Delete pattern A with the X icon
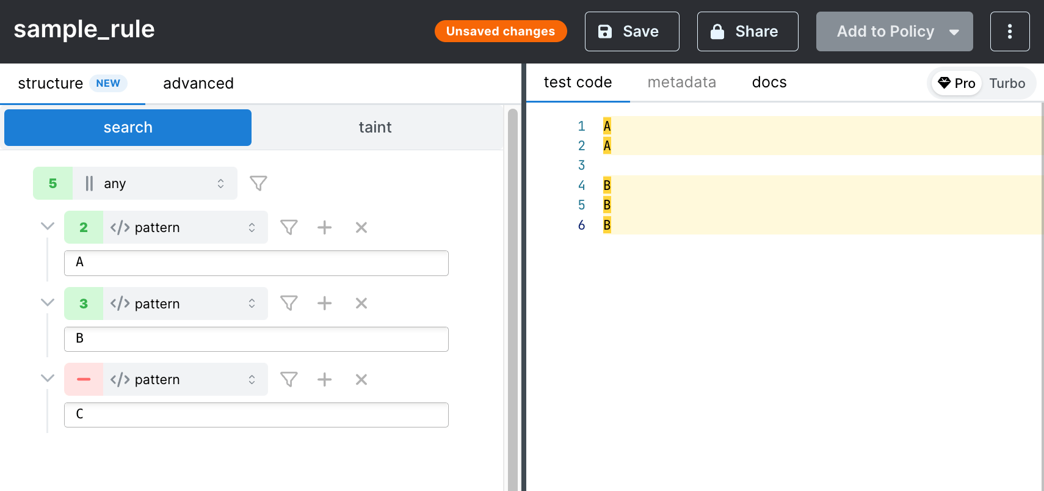The width and height of the screenshot is (1044, 491). pyautogui.click(x=361, y=227)
